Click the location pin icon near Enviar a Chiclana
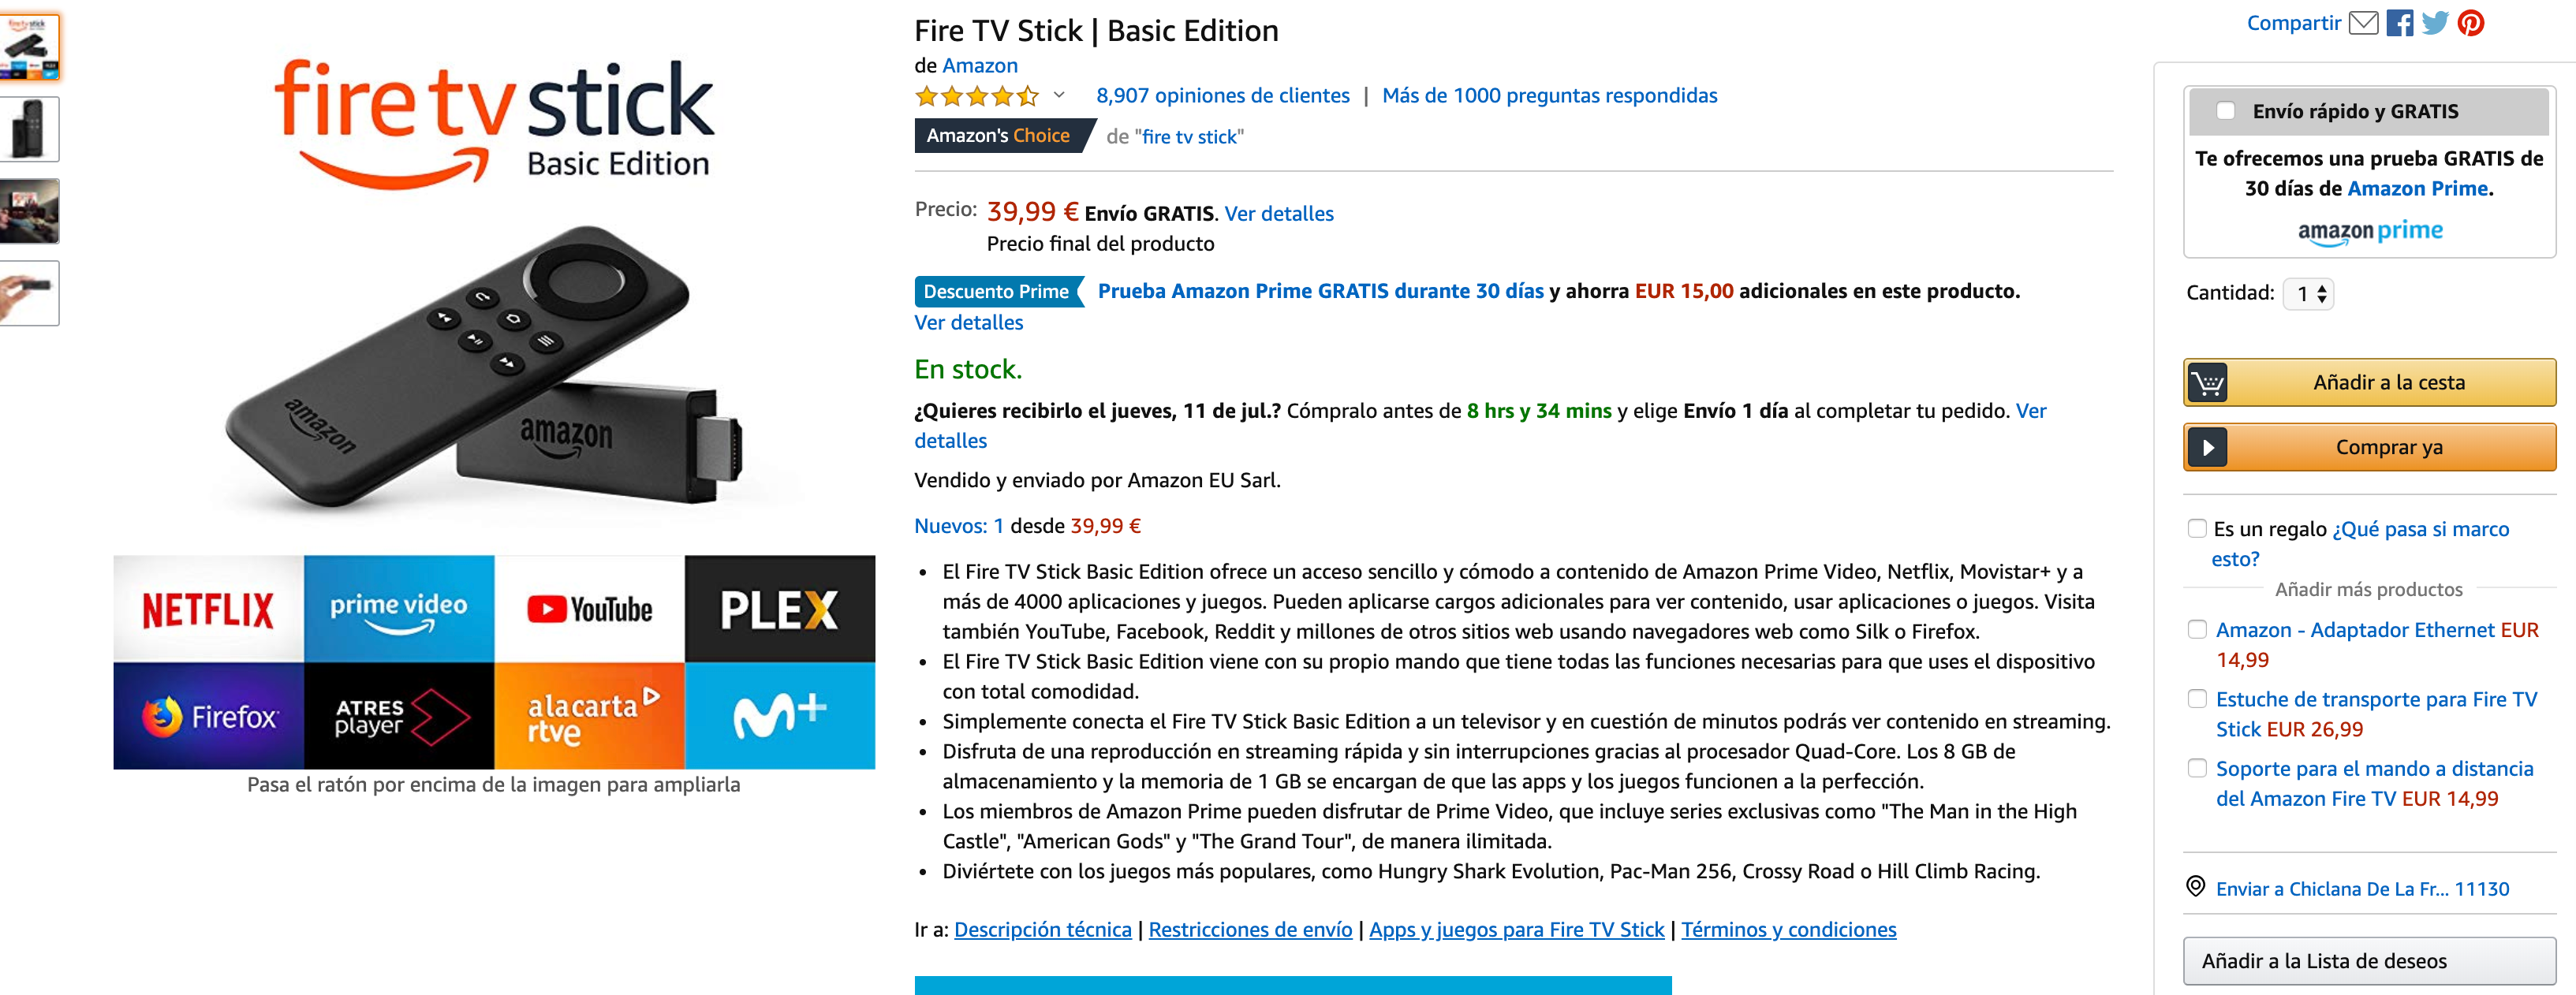This screenshot has height=995, width=2576. click(x=2195, y=886)
